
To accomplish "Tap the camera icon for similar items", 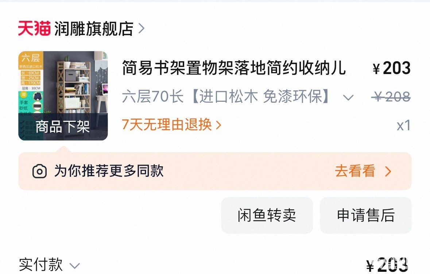I will [x=39, y=171].
